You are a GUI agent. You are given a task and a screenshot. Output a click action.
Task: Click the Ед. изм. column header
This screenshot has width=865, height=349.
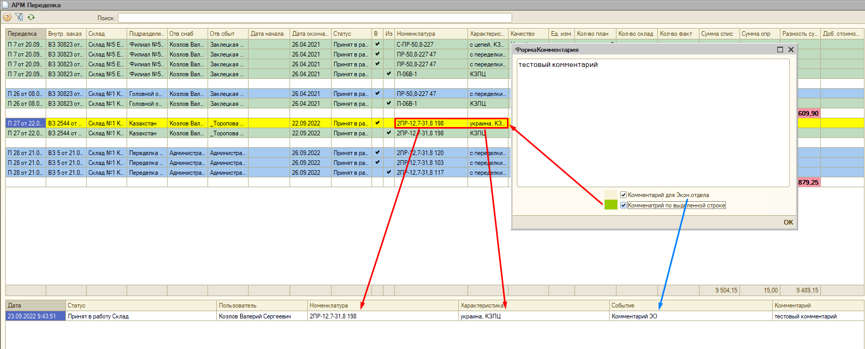coord(561,34)
